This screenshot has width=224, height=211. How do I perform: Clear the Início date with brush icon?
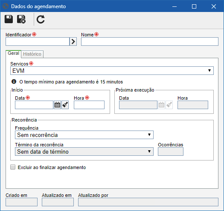(x=65, y=105)
